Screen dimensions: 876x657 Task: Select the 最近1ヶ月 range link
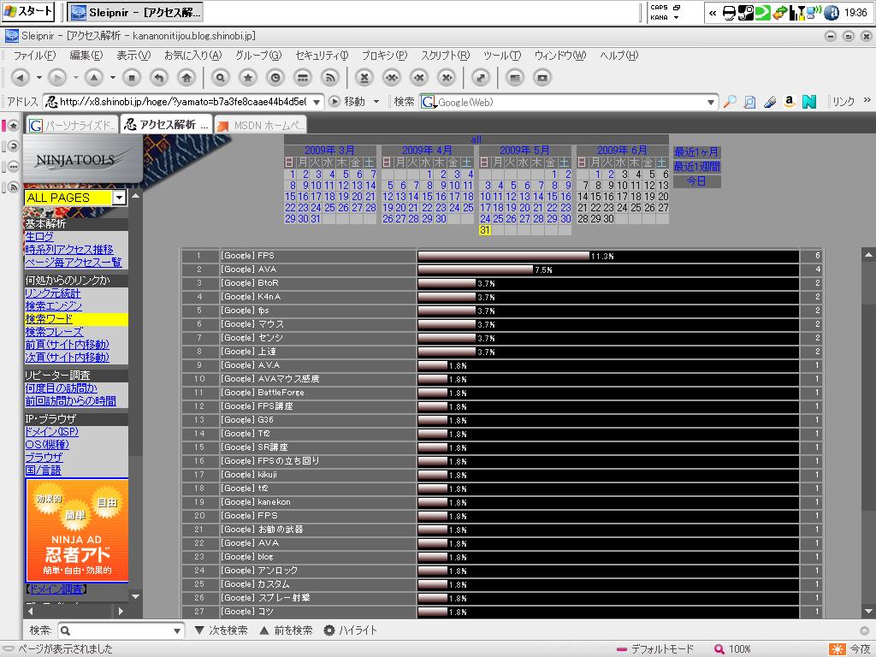(x=696, y=152)
